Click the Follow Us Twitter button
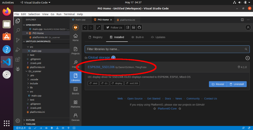Image resolution: width=253 pixels, height=130 pixels. [x=114, y=28]
